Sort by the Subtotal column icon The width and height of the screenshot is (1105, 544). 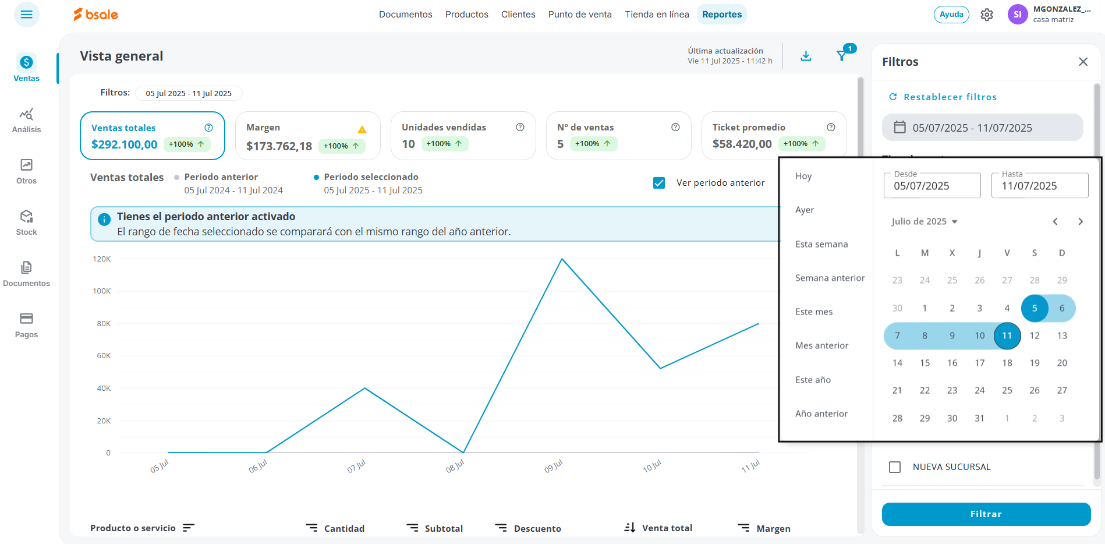coord(412,528)
